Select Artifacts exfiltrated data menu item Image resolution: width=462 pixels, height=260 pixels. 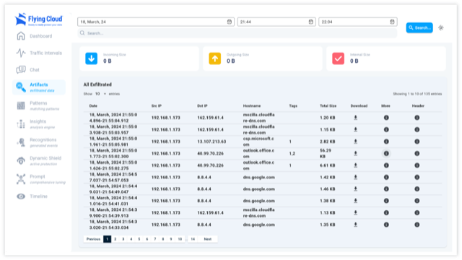pos(39,87)
